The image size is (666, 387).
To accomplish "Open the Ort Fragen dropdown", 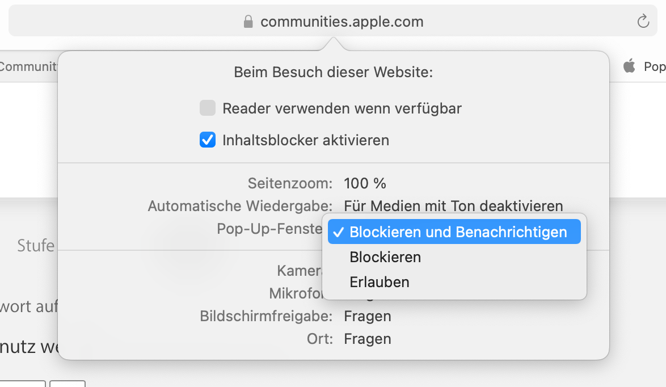I will pos(367,339).
